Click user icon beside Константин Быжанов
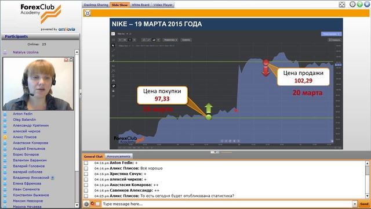371x209 pixels. coord(5,195)
